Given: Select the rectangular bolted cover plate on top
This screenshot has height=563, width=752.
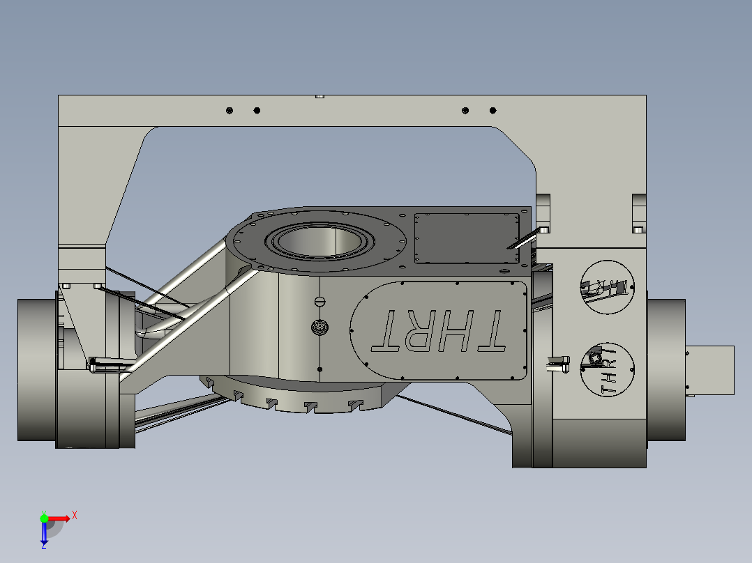Looking at the screenshot, I should (467, 238).
